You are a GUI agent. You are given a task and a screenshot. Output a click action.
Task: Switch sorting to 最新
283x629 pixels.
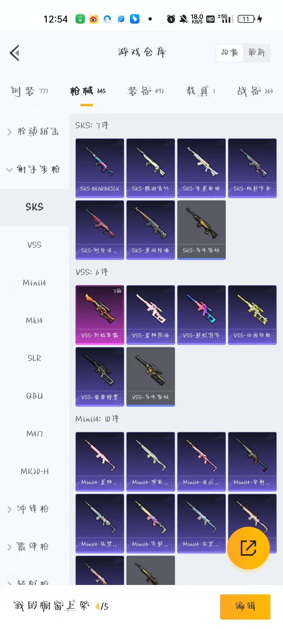257,53
